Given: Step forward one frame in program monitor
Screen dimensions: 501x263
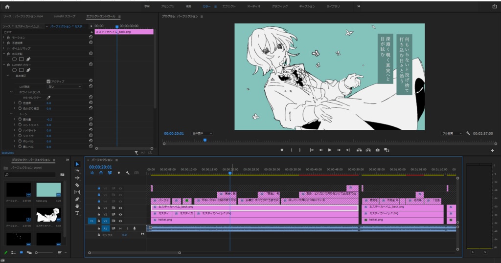Looking at the screenshot, I should point(339,150).
